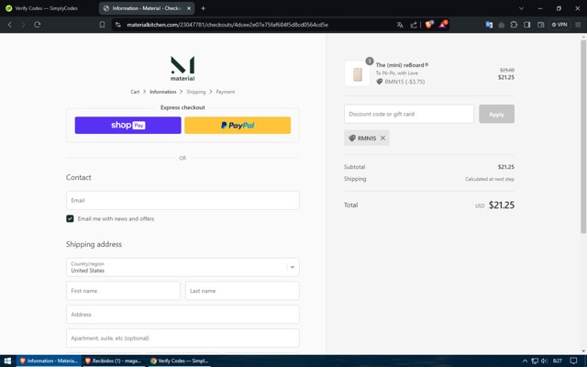Open the Brave Wallet icon

(540, 25)
